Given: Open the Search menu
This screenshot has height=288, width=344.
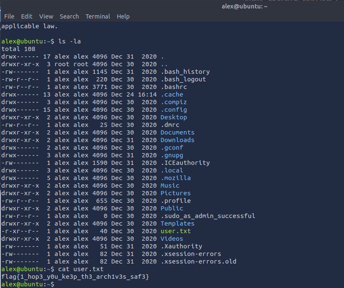Looking at the screenshot, I should [69, 16].
